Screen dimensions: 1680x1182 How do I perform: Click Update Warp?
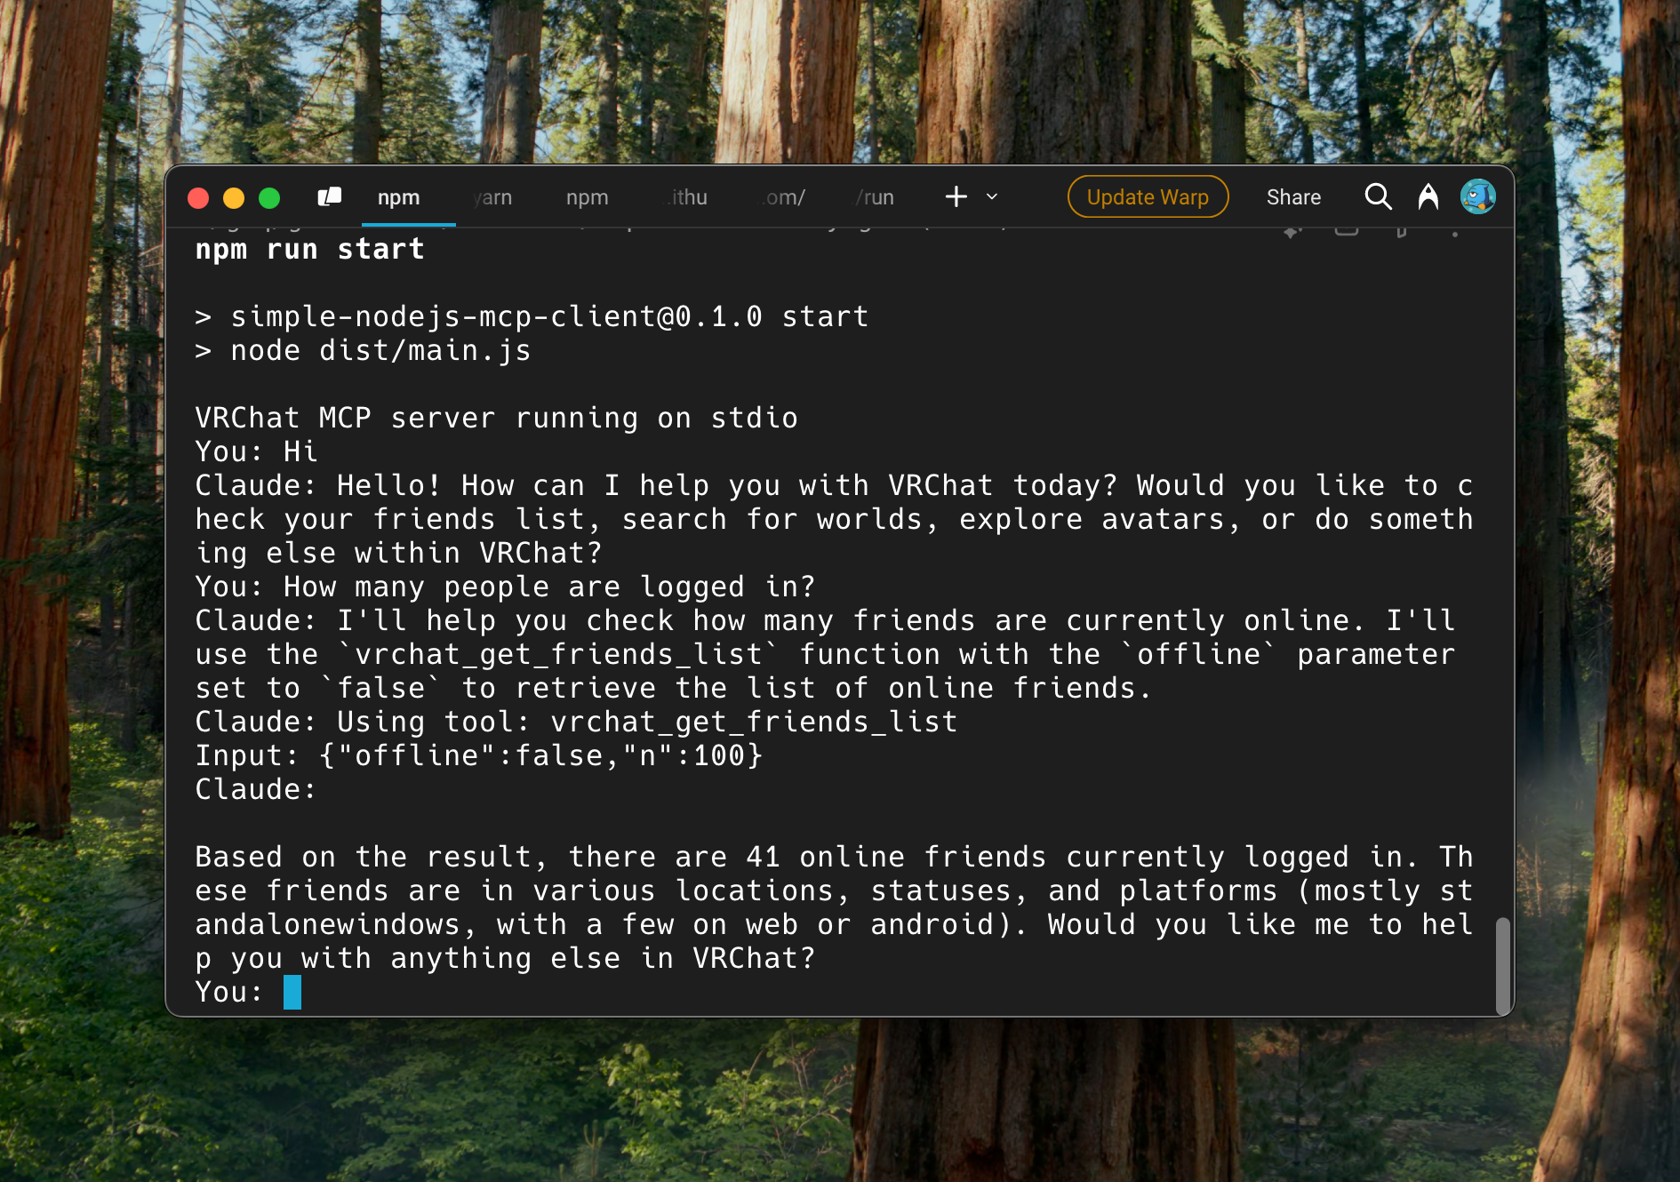(x=1148, y=196)
